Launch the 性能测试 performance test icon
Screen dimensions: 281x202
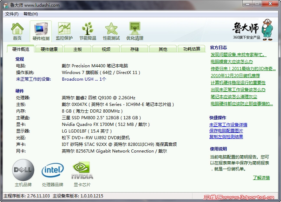pyautogui.click(x=111, y=31)
